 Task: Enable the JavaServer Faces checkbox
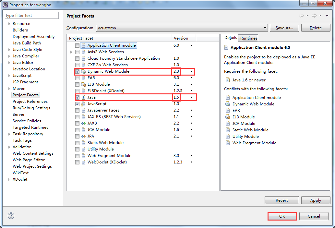(77, 110)
